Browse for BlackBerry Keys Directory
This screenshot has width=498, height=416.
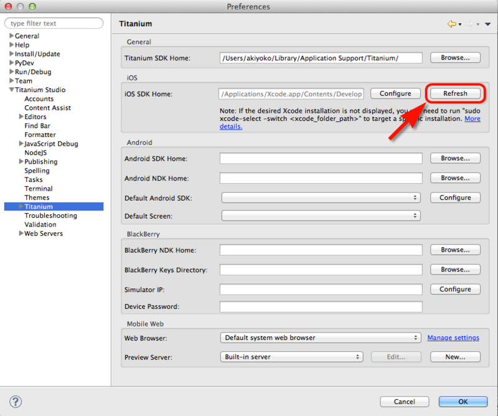click(x=455, y=269)
